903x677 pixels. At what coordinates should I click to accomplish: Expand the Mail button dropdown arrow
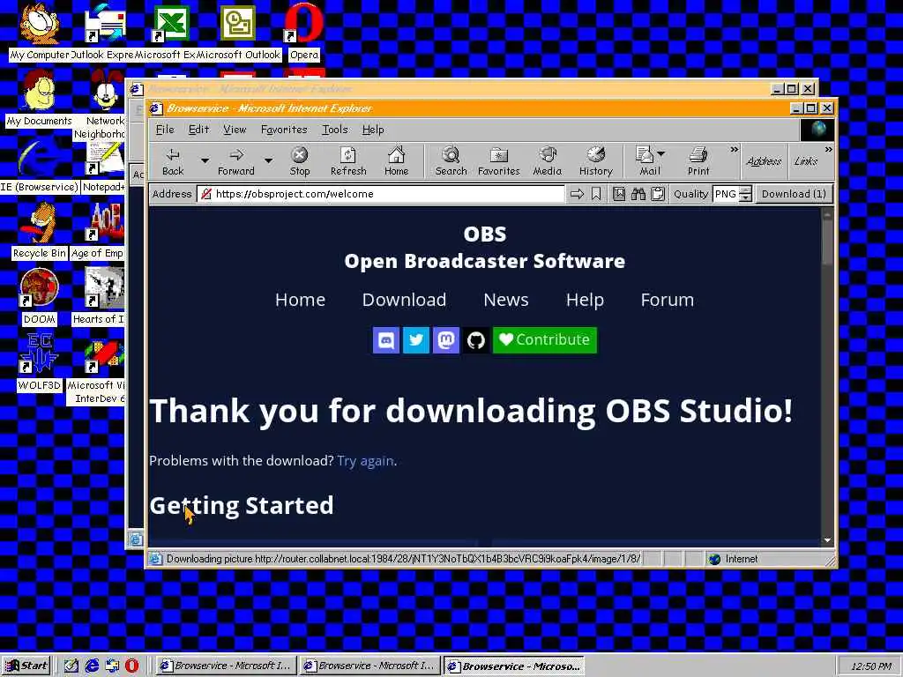(661, 153)
